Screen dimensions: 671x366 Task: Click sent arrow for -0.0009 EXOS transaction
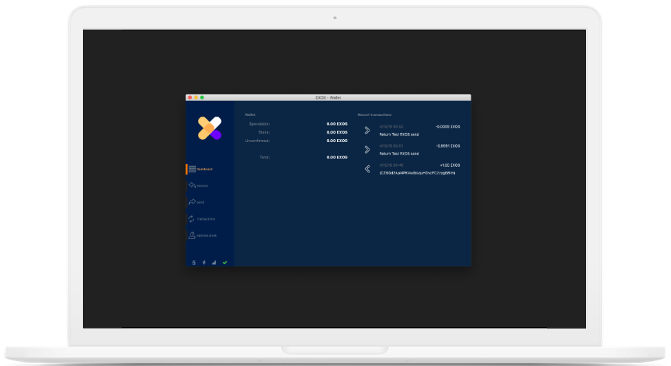coord(367,130)
